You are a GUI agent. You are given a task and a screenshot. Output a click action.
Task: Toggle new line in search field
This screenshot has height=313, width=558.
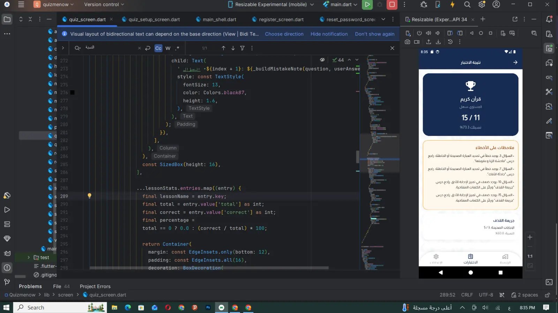click(x=148, y=48)
